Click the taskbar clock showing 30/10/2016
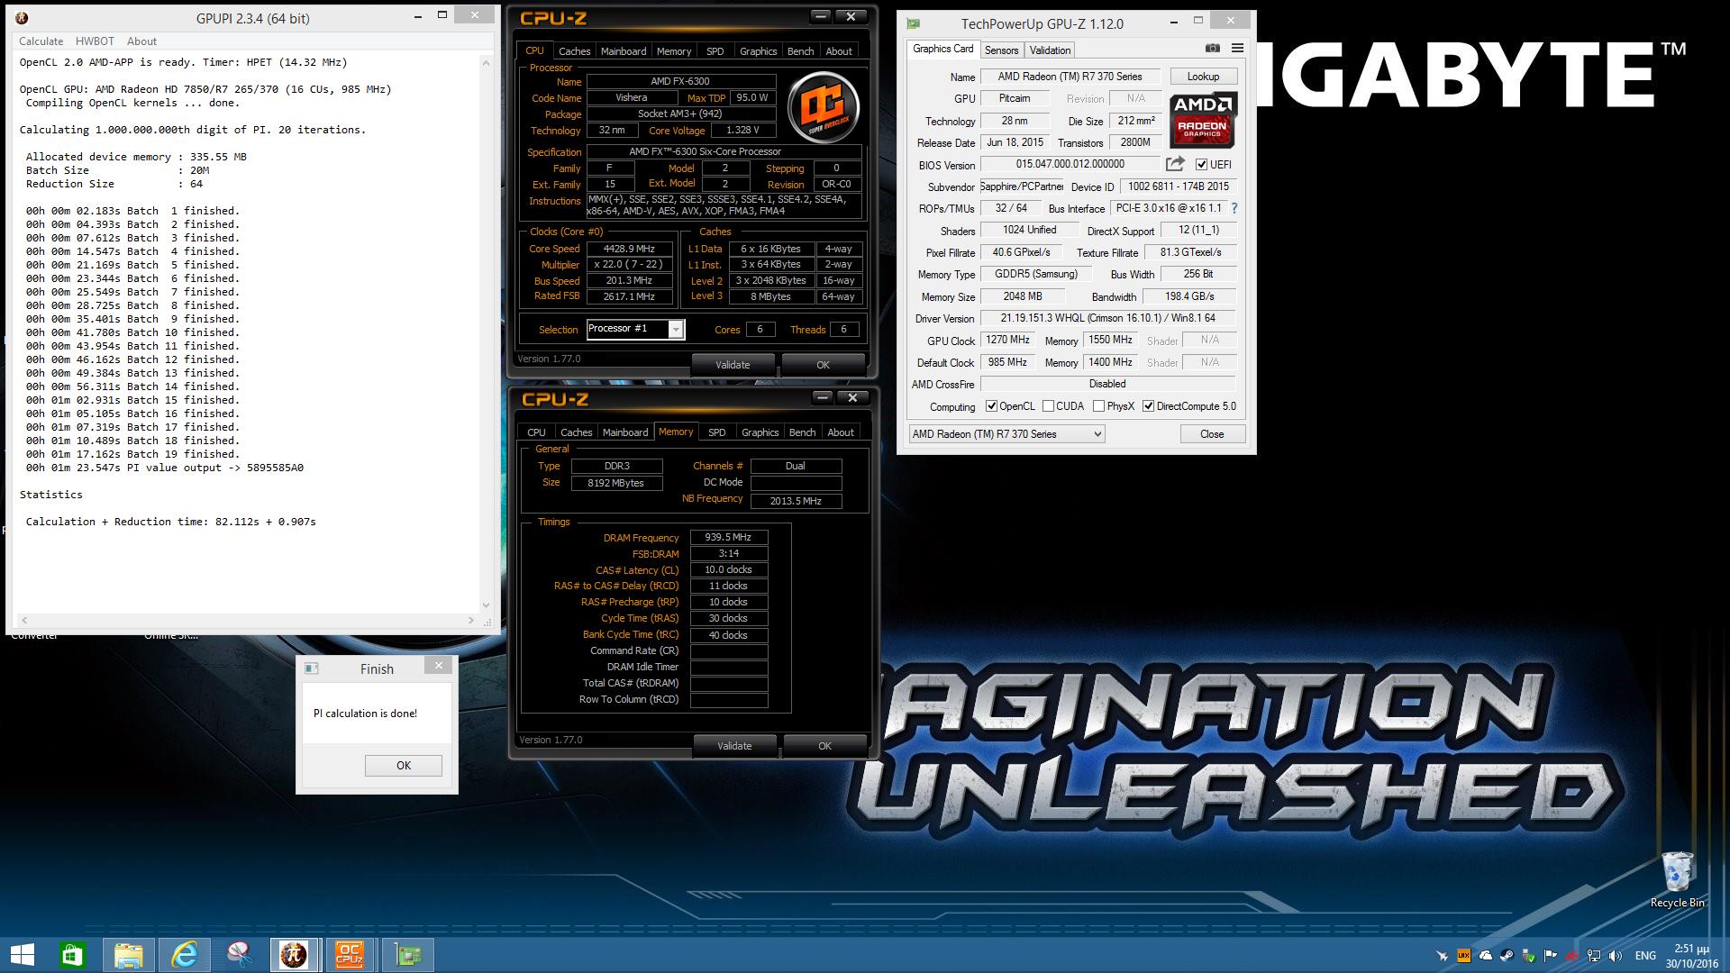 [1691, 956]
